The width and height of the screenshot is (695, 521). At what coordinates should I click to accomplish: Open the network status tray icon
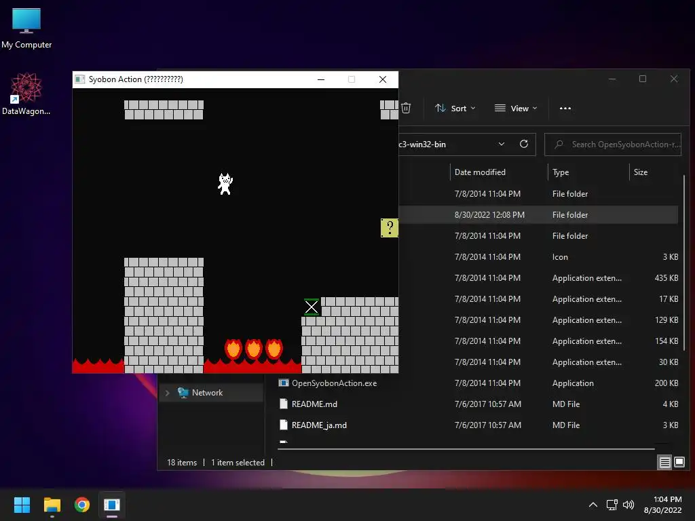[612, 505]
